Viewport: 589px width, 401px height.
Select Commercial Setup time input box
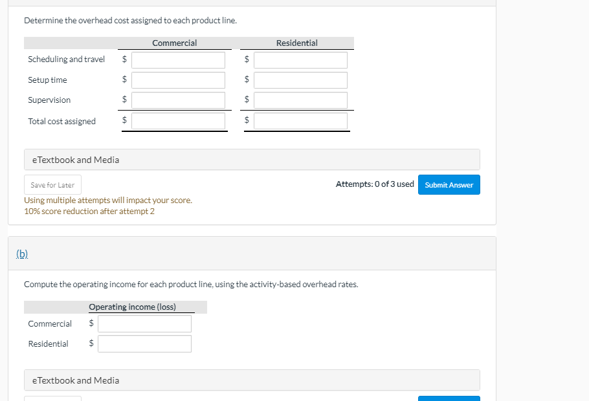pos(178,80)
